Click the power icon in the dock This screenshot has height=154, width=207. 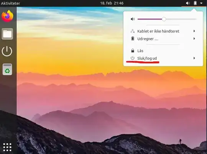pyautogui.click(x=7, y=51)
